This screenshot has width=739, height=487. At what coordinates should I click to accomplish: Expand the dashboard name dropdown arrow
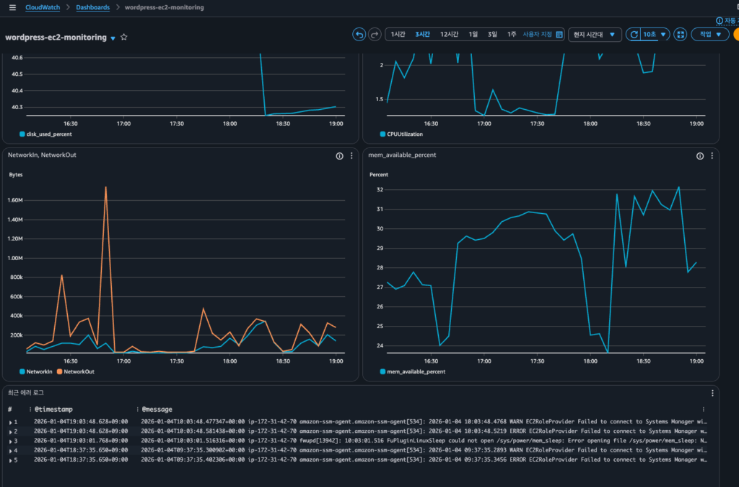point(113,38)
